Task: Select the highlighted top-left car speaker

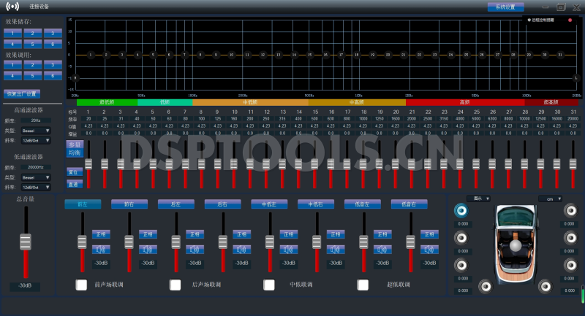Action: click(461, 211)
